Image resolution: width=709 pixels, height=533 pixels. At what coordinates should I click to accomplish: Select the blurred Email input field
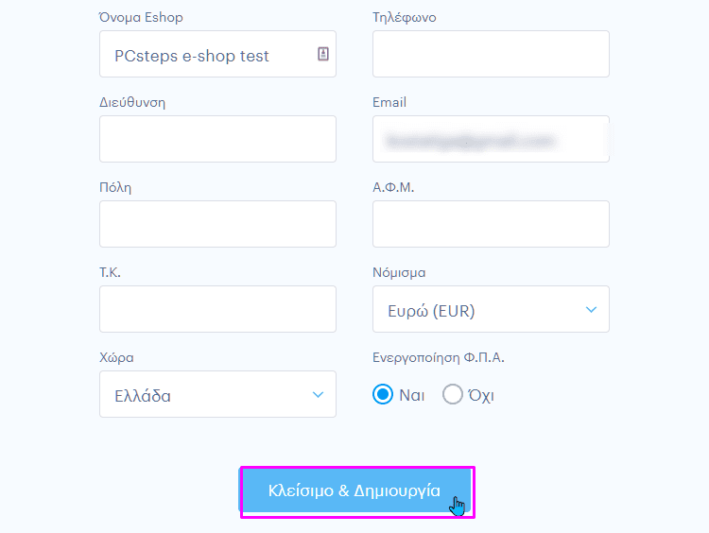491,139
